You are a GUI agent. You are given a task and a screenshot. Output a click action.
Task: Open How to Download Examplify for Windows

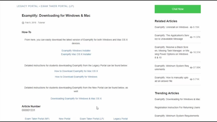tap(76, 77)
